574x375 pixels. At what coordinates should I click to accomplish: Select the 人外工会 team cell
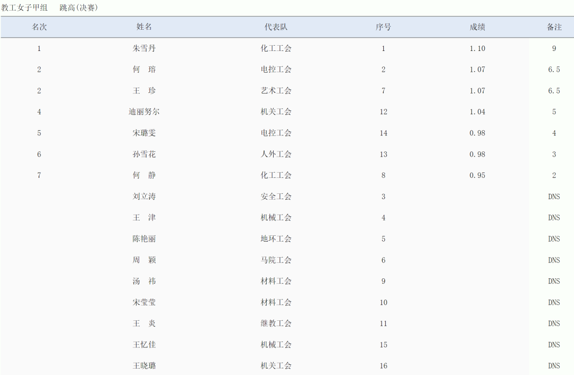(276, 155)
